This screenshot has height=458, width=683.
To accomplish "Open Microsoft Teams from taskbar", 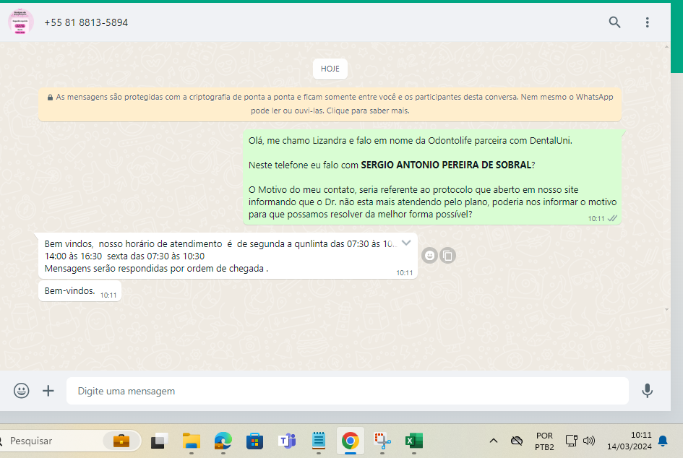I will [x=287, y=441].
